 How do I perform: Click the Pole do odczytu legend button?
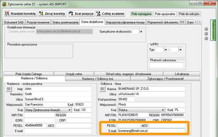coord(189,14)
